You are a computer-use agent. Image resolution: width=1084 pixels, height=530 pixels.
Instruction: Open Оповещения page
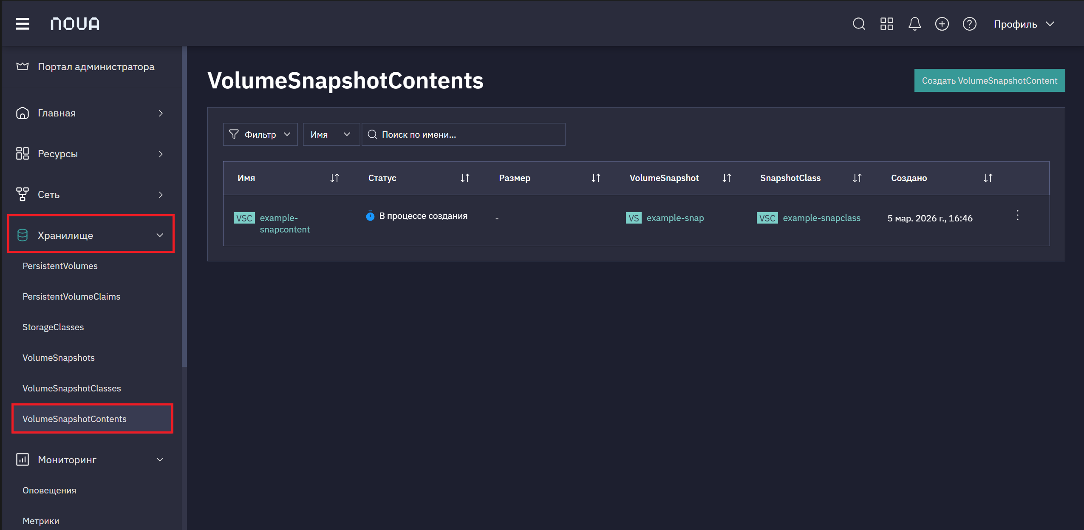[49, 490]
